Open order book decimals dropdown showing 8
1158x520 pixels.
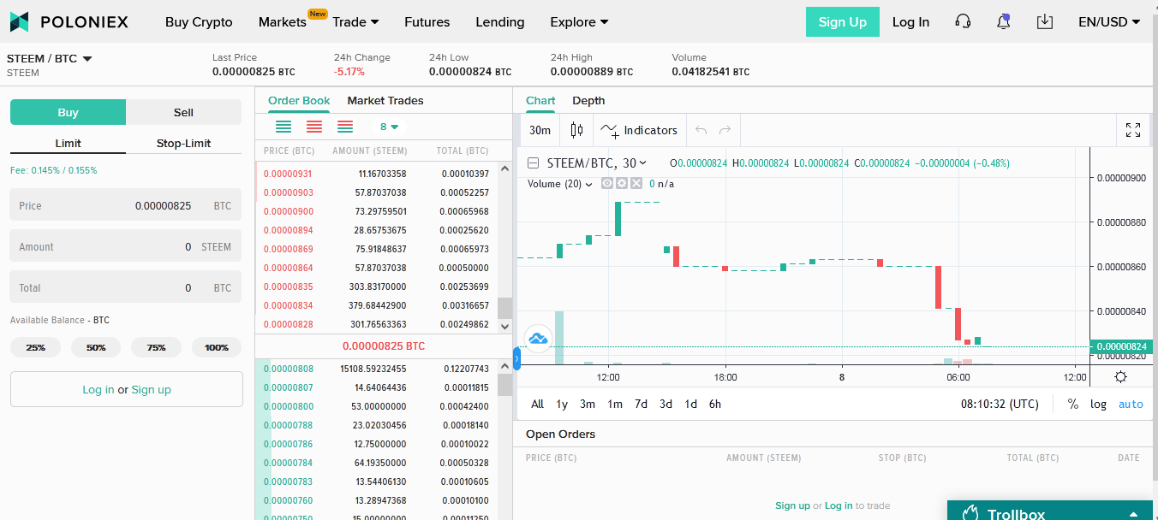click(x=389, y=127)
